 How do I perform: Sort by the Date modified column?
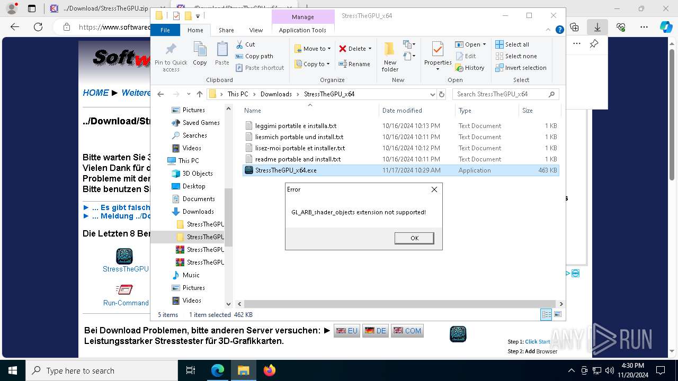[x=416, y=110]
